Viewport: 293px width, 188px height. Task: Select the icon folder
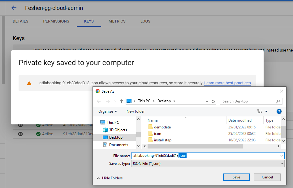[157, 134]
